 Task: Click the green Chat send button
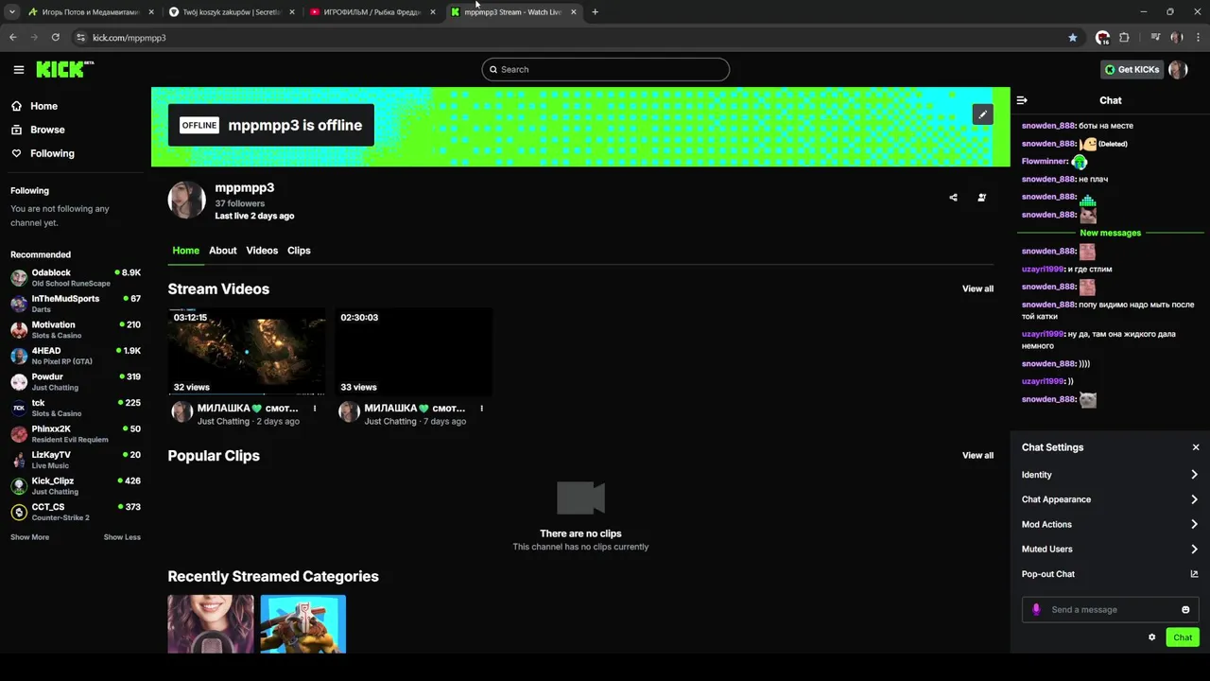tap(1183, 637)
